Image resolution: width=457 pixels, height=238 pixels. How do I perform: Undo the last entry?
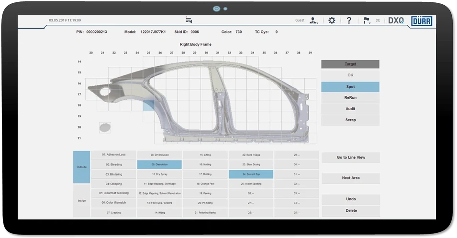(x=351, y=199)
